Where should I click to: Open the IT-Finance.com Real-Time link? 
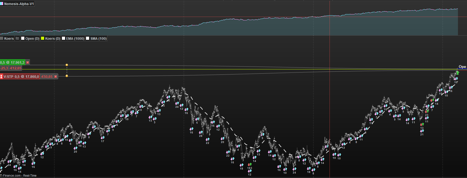18,175
